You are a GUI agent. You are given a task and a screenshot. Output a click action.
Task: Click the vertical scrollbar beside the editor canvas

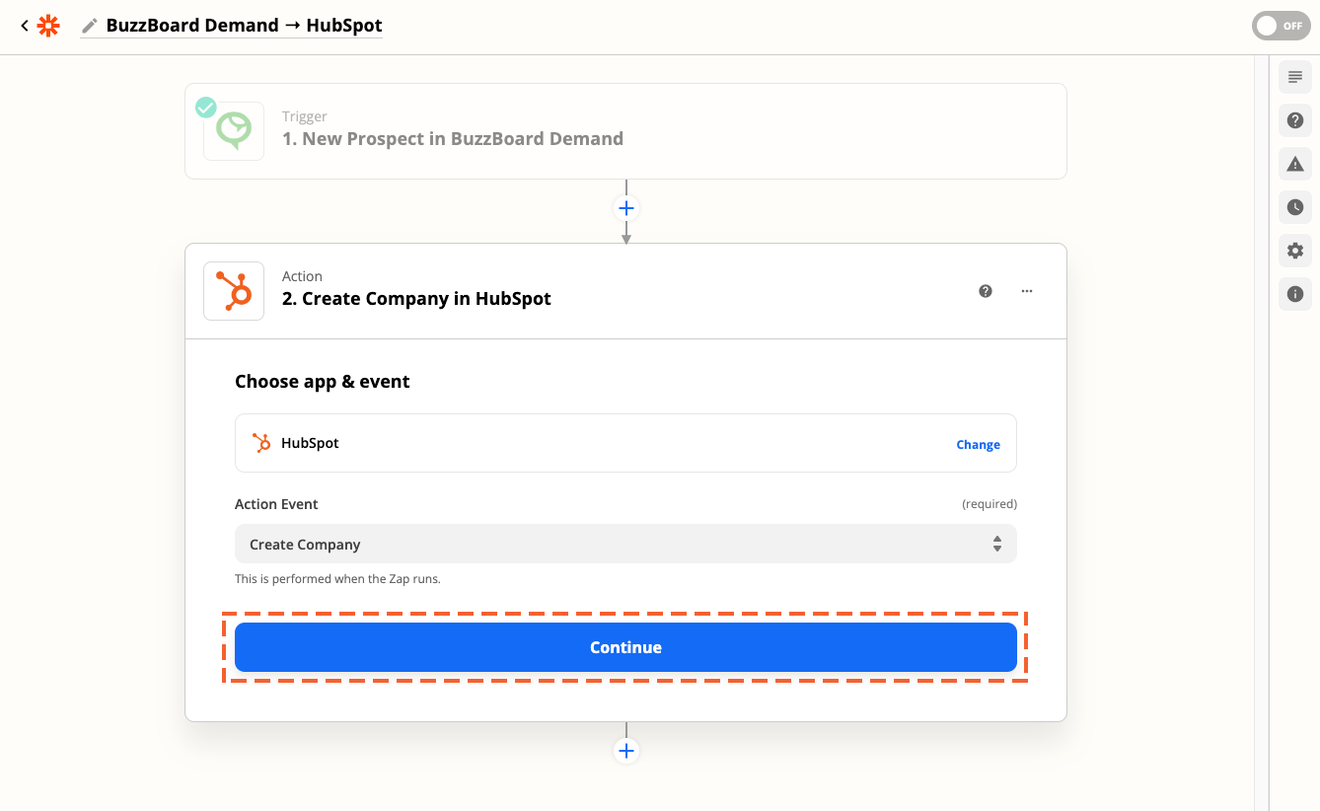1262,433
